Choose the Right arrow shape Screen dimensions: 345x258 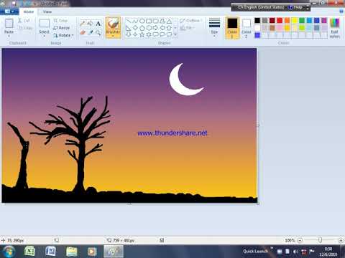tap(155, 28)
